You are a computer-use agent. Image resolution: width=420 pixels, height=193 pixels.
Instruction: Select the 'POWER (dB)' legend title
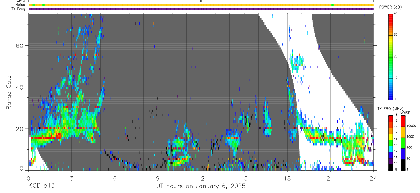tap(391, 7)
